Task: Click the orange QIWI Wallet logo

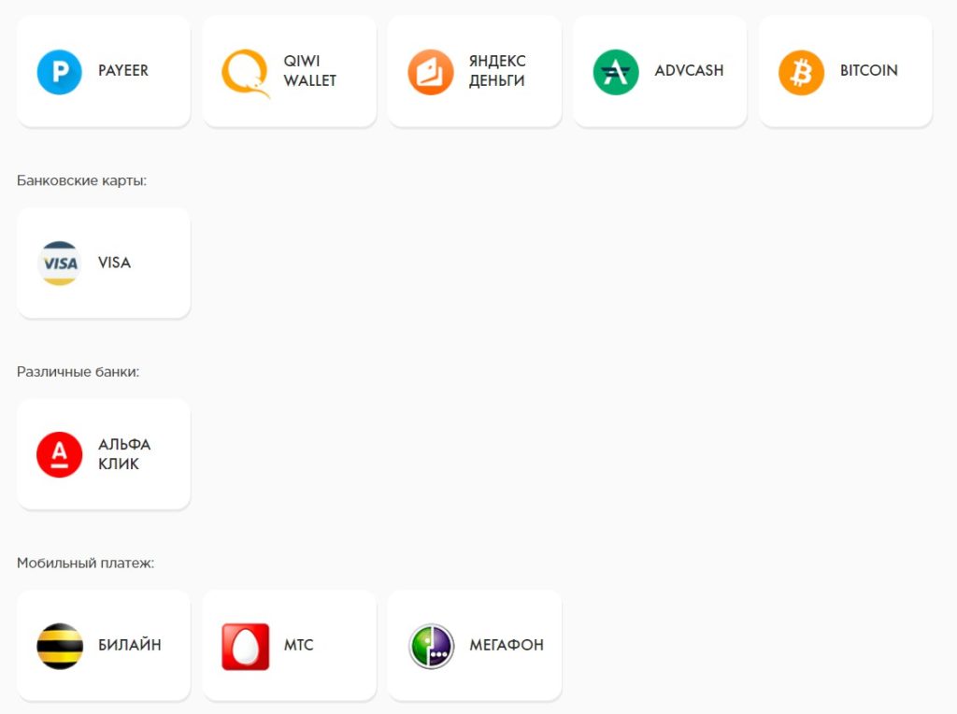Action: tap(245, 73)
